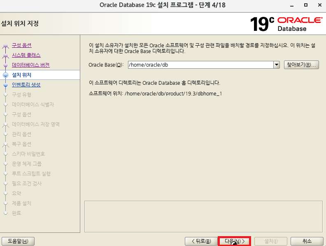Select the current 설치 위치 step
This screenshot has height=246, width=326.
(22, 75)
